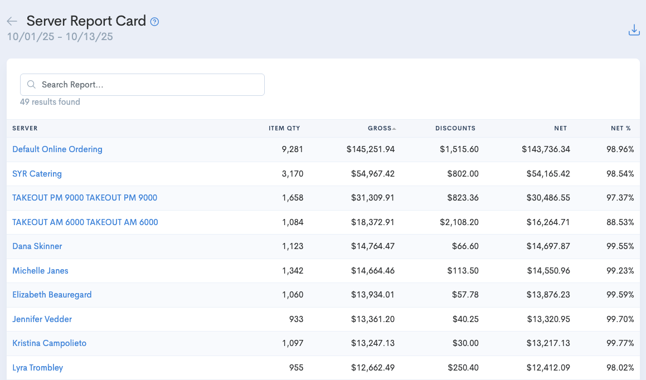Open the help icon beside Server Report Card

point(155,22)
